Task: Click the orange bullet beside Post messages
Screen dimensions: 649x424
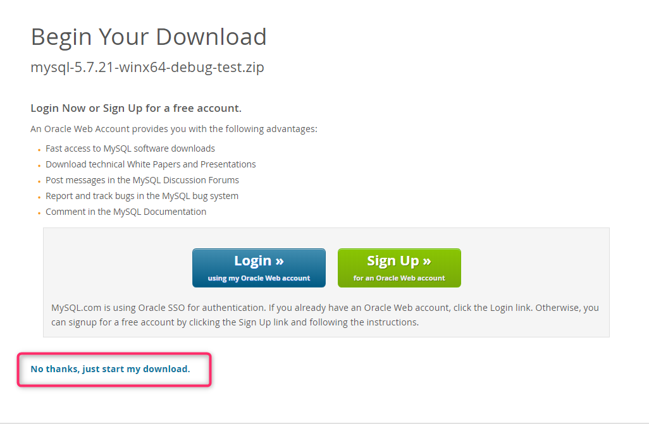Action: (x=39, y=181)
